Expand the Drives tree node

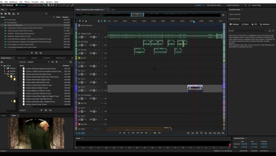pos(2,65)
